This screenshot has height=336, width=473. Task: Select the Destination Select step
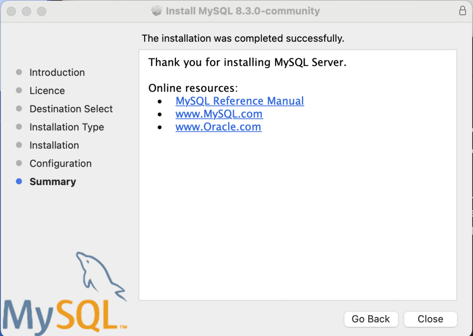pyautogui.click(x=71, y=109)
